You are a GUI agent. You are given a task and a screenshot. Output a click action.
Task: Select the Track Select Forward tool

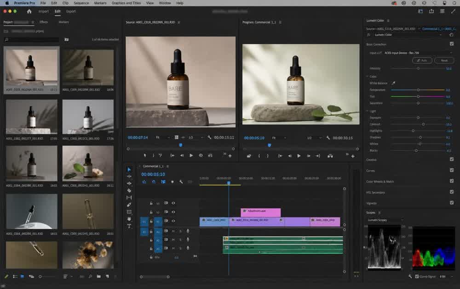pyautogui.click(x=129, y=177)
